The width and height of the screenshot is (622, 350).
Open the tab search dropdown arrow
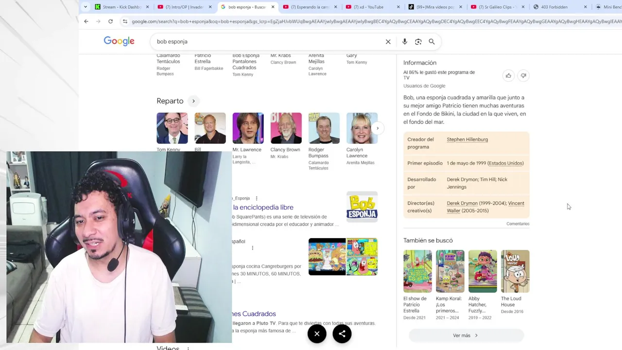[86, 7]
